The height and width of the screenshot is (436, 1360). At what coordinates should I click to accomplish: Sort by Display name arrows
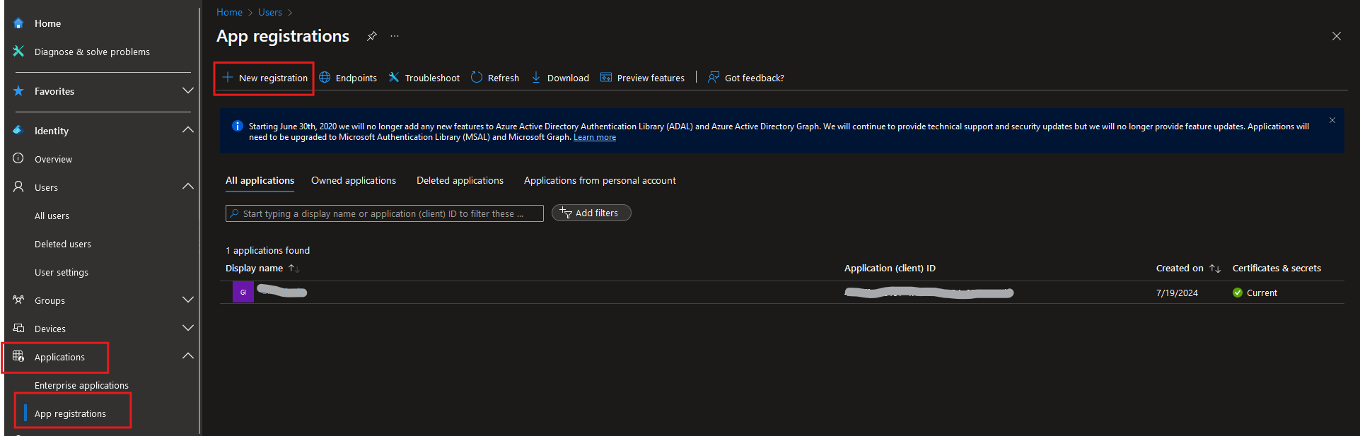pos(294,269)
